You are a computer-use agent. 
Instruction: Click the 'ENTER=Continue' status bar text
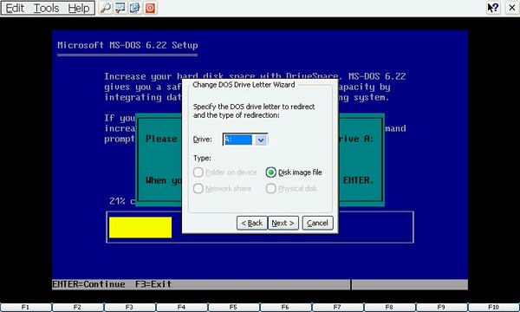pos(89,284)
